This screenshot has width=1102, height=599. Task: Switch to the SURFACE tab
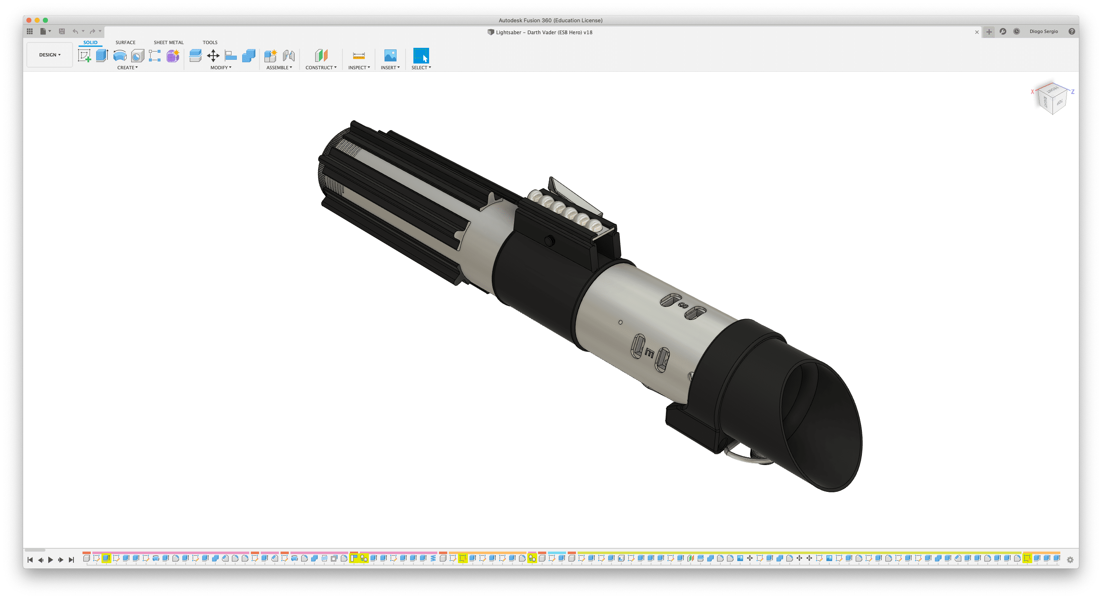(125, 42)
